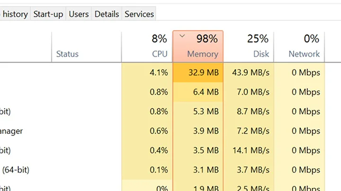Click the sort chevron above Memory percentage
This screenshot has width=341, height=191.
point(182,35)
